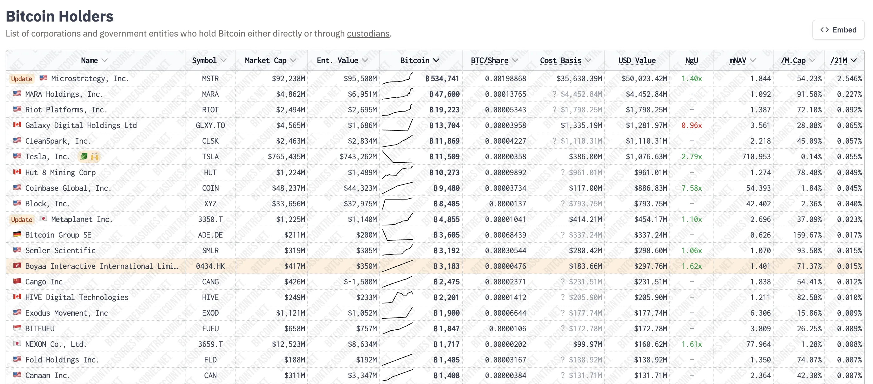The height and width of the screenshot is (384, 873).
Task: Sort by Symbol column chevron
Action: (x=223, y=60)
